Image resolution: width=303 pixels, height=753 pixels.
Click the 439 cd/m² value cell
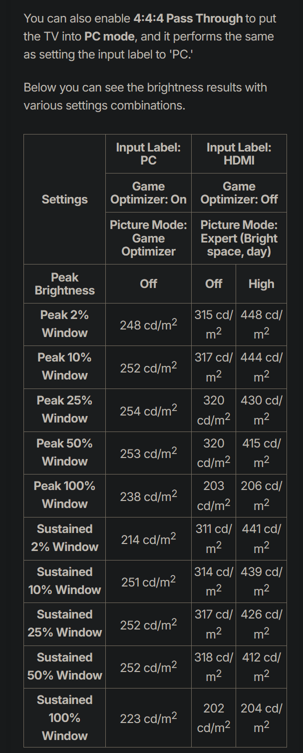(x=261, y=581)
